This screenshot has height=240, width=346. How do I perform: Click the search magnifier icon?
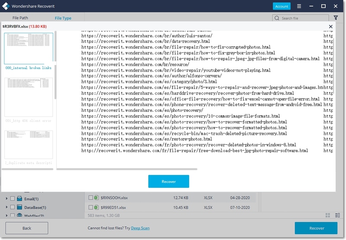point(277,18)
